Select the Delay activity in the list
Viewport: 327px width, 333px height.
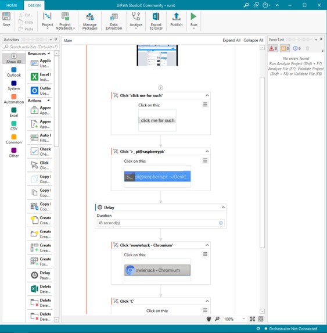[x=40, y=275]
